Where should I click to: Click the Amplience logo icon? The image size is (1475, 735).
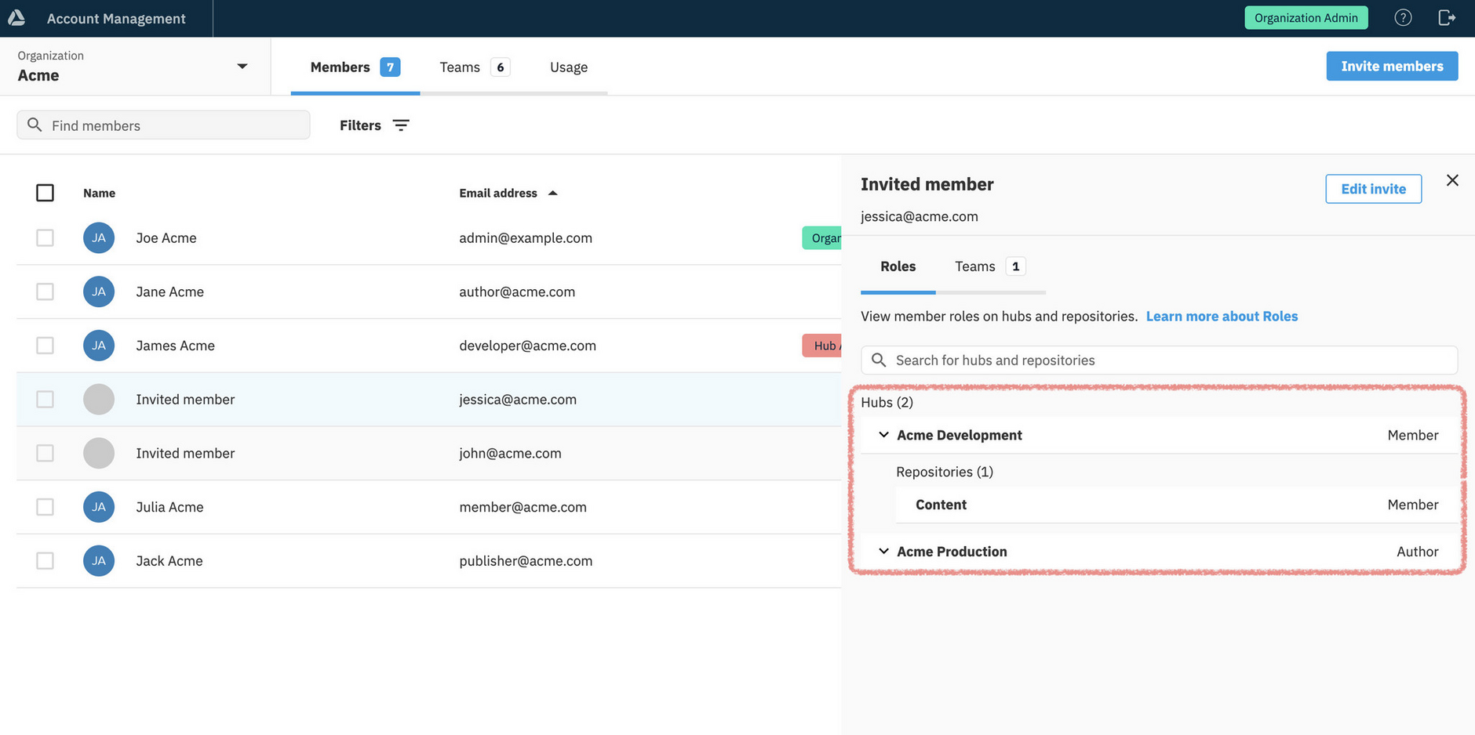[x=16, y=18]
